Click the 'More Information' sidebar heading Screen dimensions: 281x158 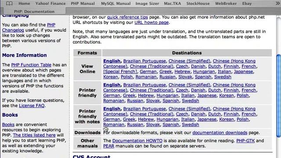click(x=25, y=55)
